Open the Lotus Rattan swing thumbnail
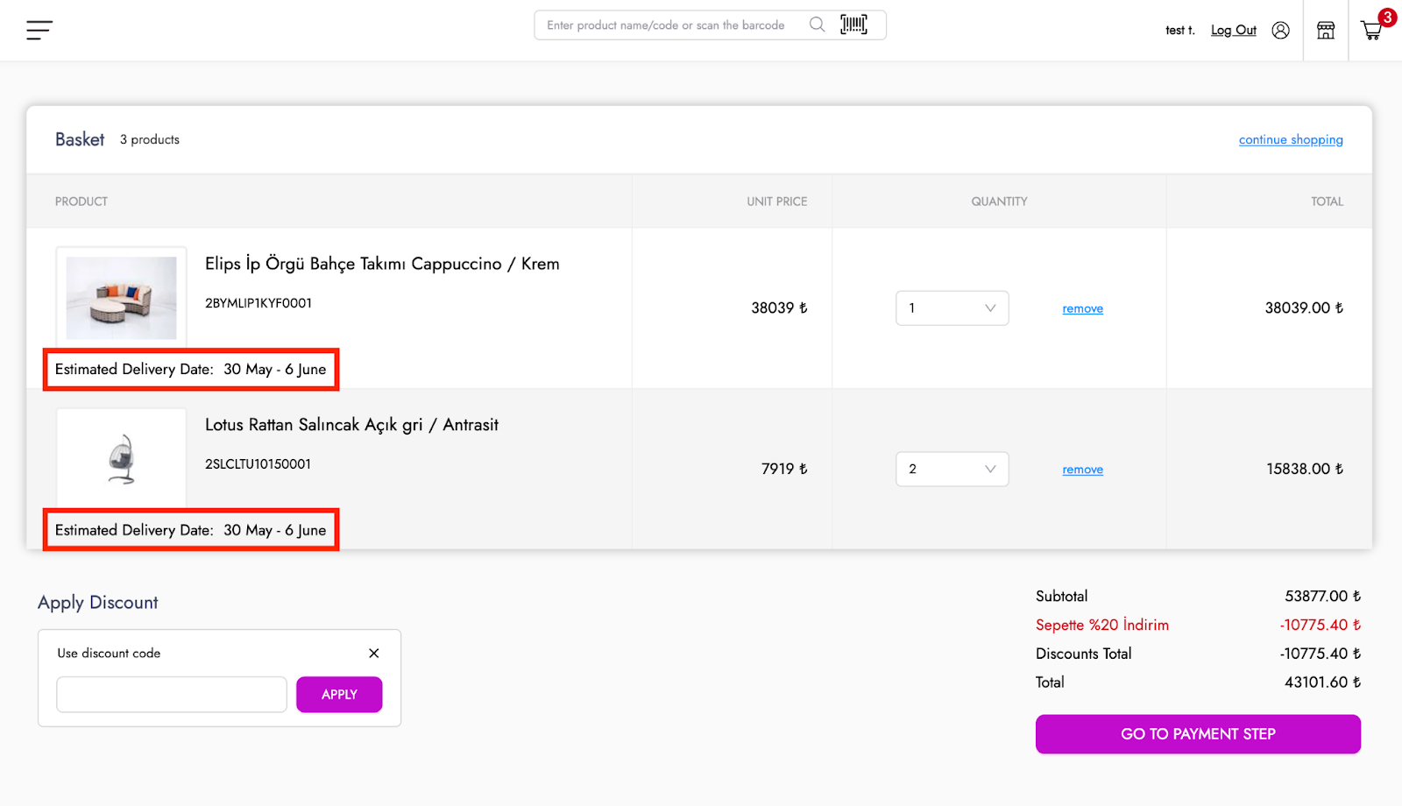Image resolution: width=1402 pixels, height=806 pixels. tap(122, 459)
